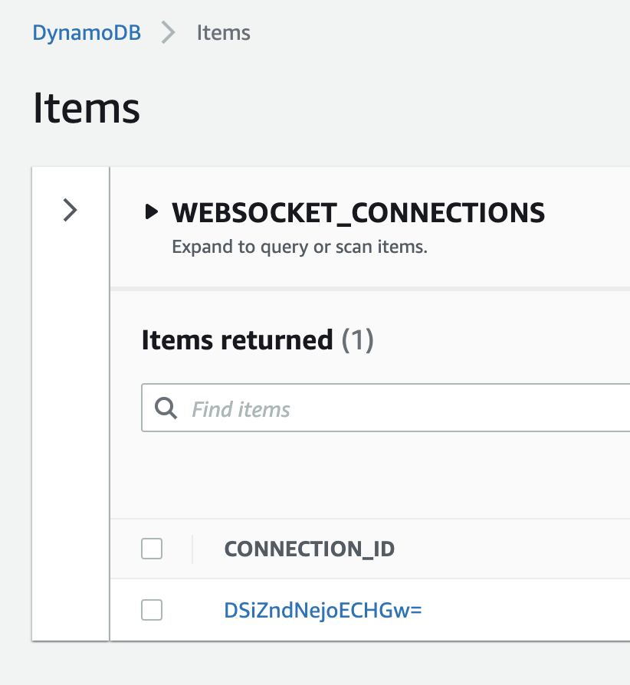Click the collapsed left panel strip
The width and height of the screenshot is (630, 685).
pyautogui.click(x=71, y=404)
